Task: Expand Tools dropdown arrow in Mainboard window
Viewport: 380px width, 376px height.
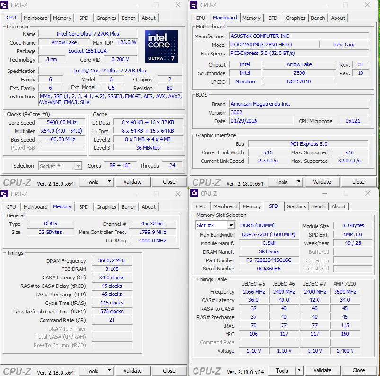Action: pos(299,182)
